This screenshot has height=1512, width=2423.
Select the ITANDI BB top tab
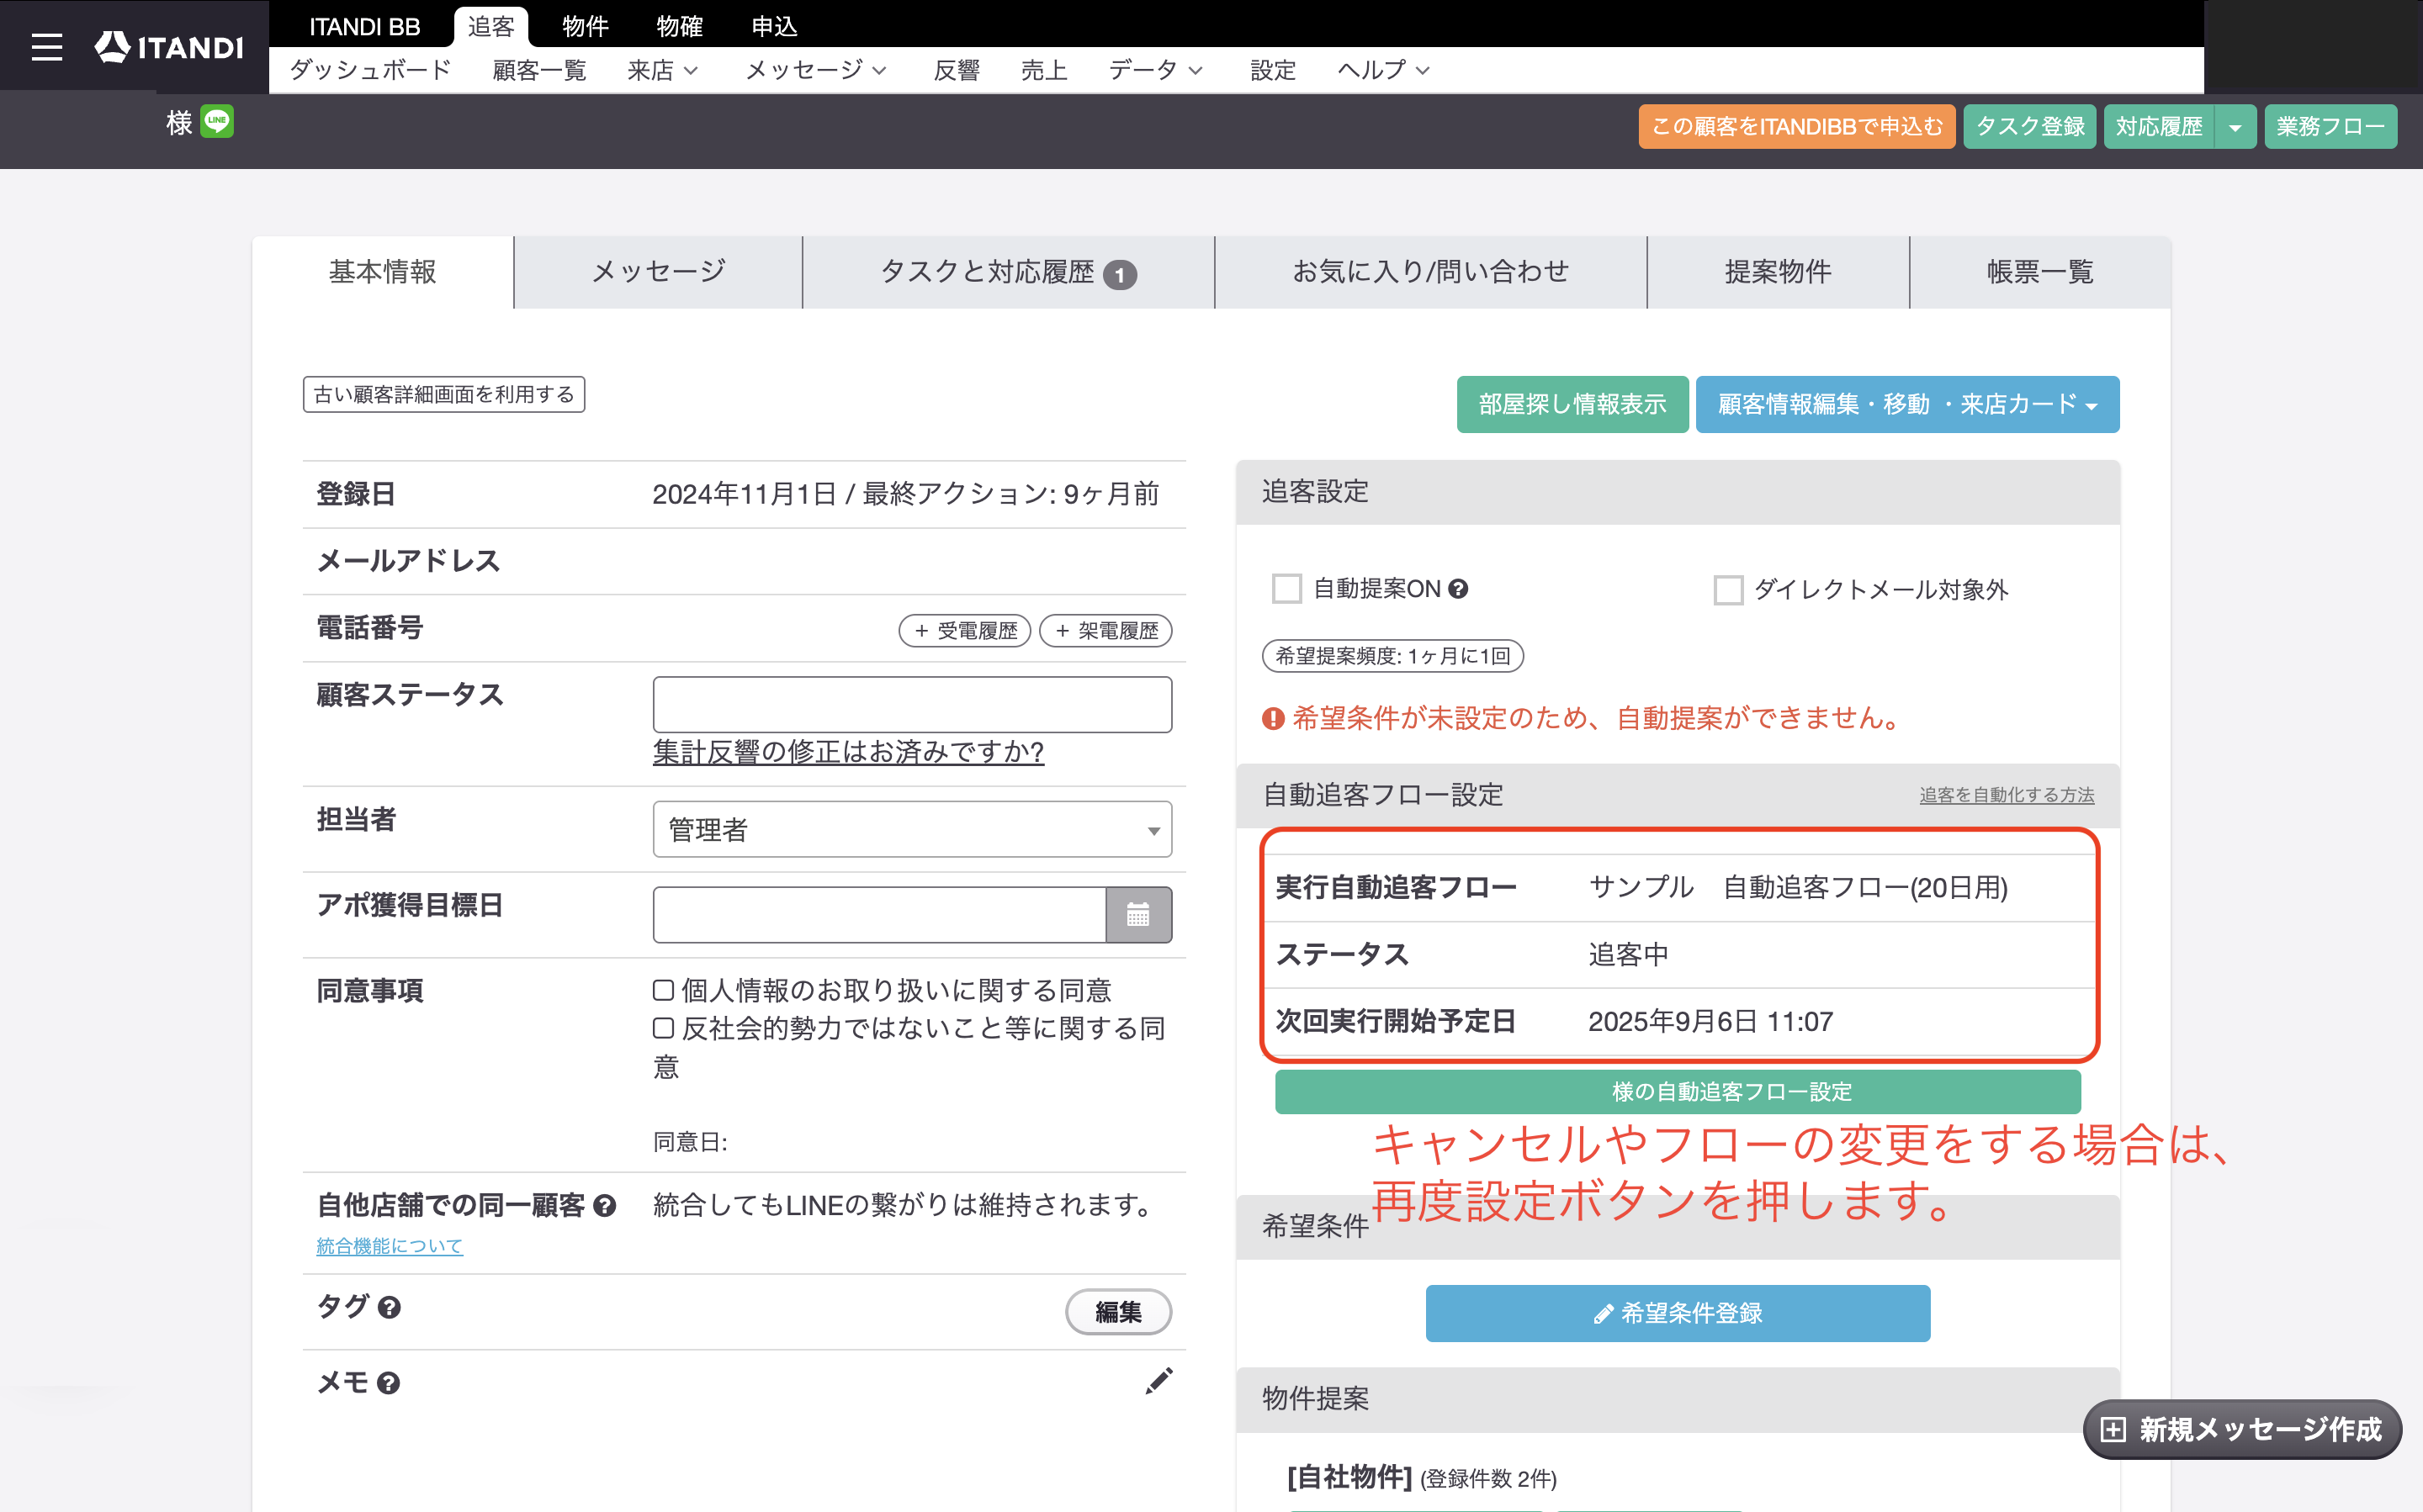pyautogui.click(x=364, y=26)
